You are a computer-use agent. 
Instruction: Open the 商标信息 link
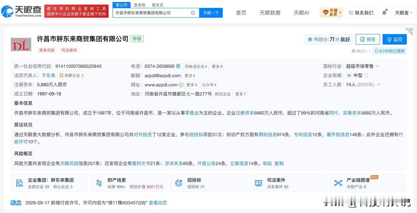pos(268,135)
